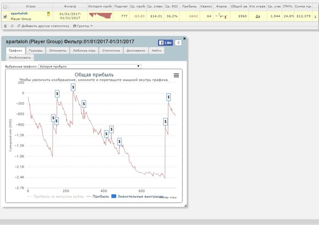Click the Фильтр column header
319x225 pixels.
tap(70, 6)
